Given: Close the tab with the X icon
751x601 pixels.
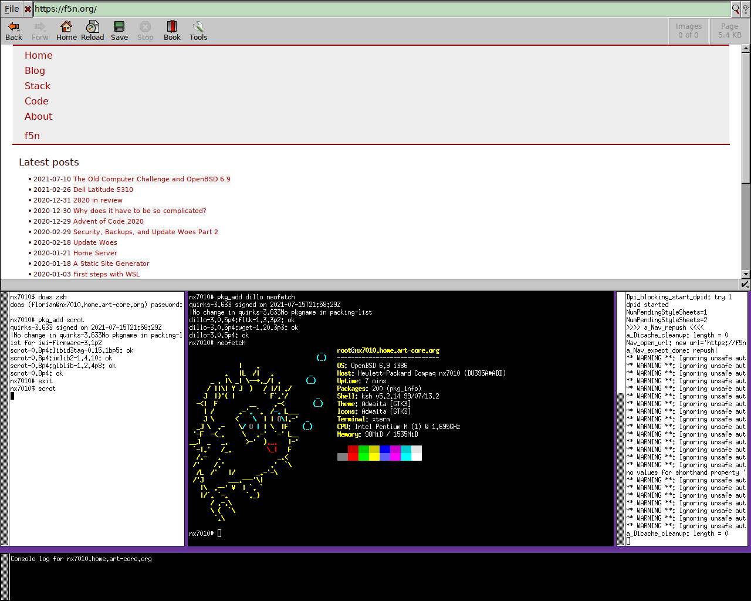Looking at the screenshot, I should [27, 9].
